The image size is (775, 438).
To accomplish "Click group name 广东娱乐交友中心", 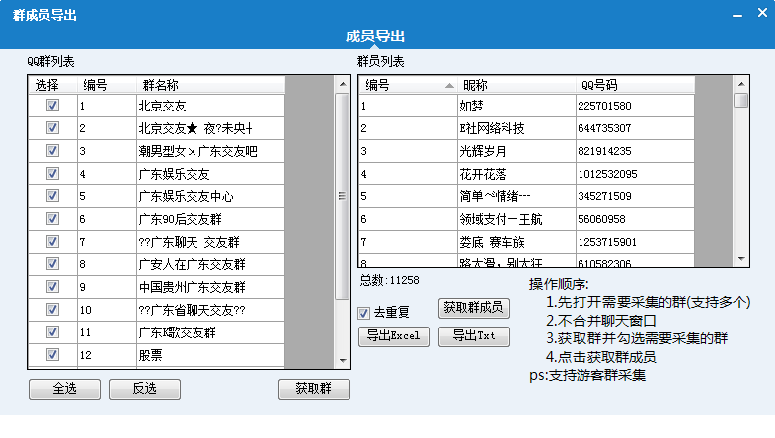I will pyautogui.click(x=186, y=196).
